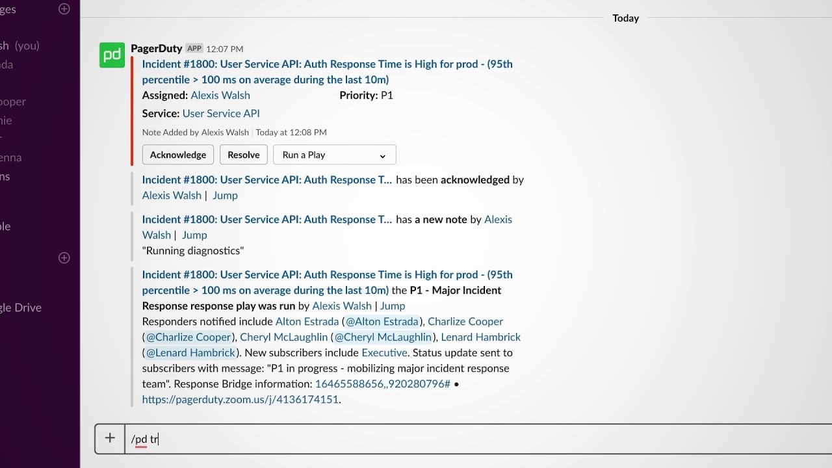
Task: Open the Executive subscriber link
Action: click(x=384, y=352)
